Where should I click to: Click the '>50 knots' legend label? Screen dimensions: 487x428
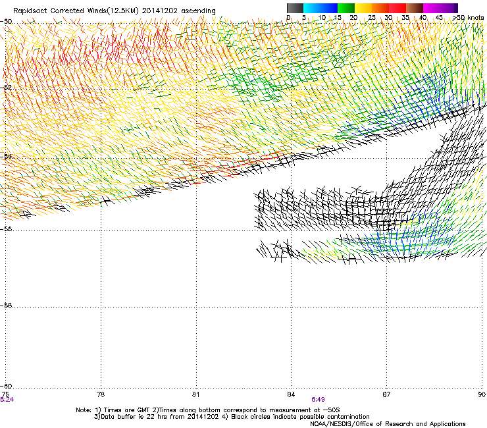[468, 18]
